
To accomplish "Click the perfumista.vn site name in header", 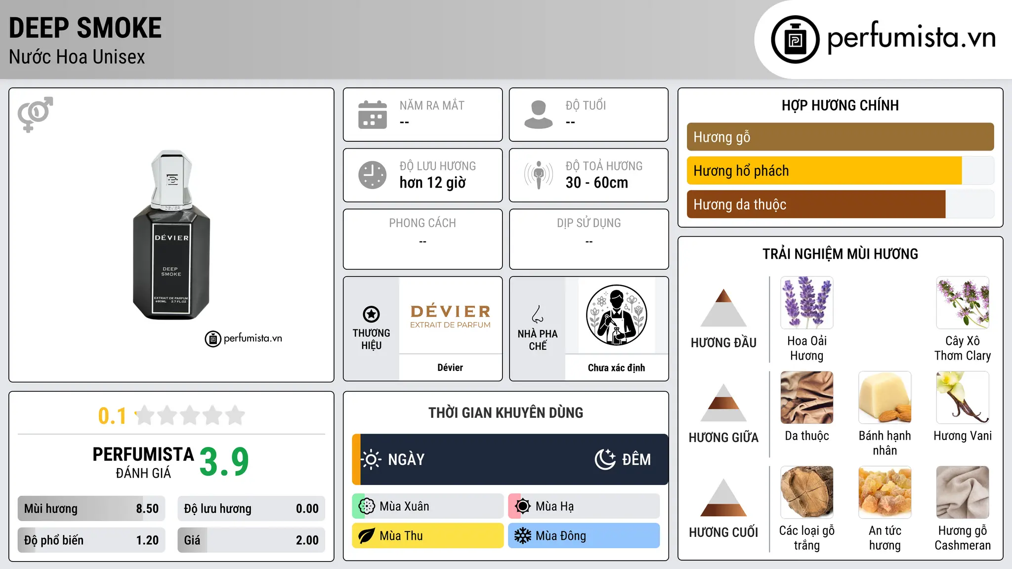I will (x=911, y=38).
